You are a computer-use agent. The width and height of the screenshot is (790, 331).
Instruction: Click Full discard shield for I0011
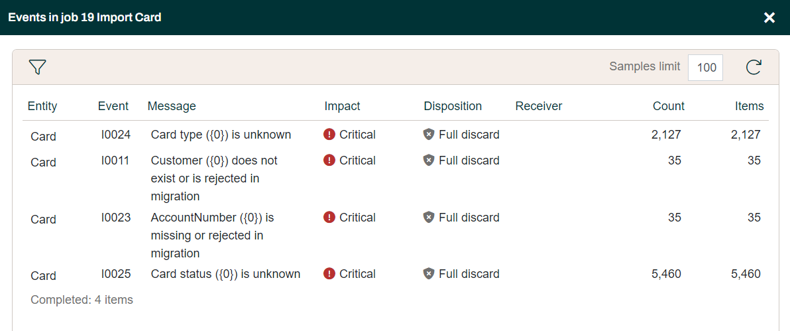click(x=429, y=161)
